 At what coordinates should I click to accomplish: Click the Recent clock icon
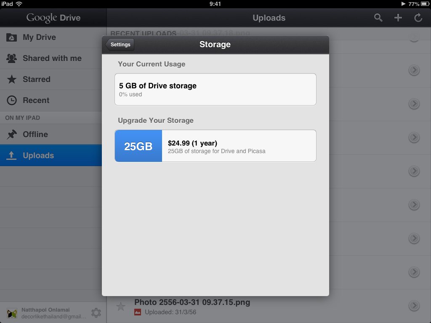coord(11,100)
